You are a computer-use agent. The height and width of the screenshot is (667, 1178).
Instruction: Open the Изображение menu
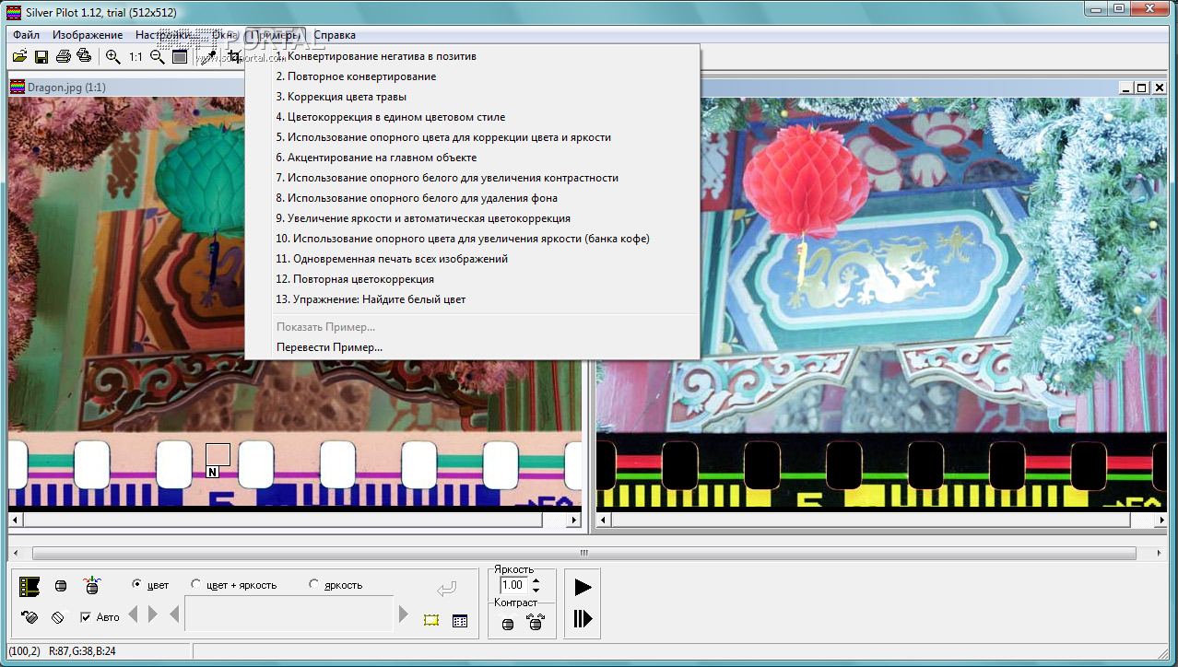click(88, 35)
